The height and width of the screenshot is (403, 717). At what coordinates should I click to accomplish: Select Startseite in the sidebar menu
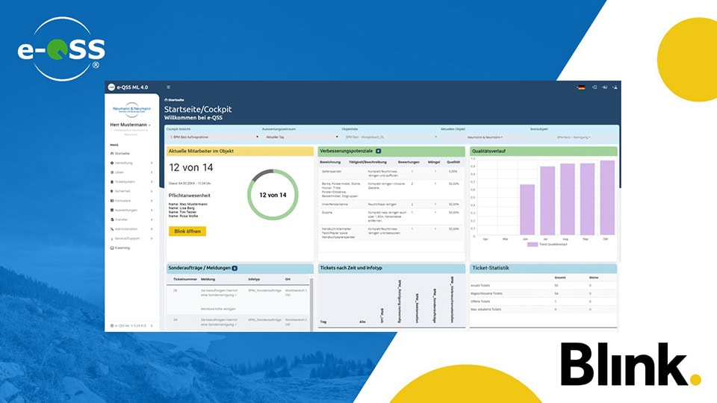[x=123, y=152]
